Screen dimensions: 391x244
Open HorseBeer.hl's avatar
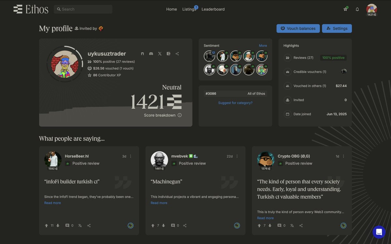(53, 159)
